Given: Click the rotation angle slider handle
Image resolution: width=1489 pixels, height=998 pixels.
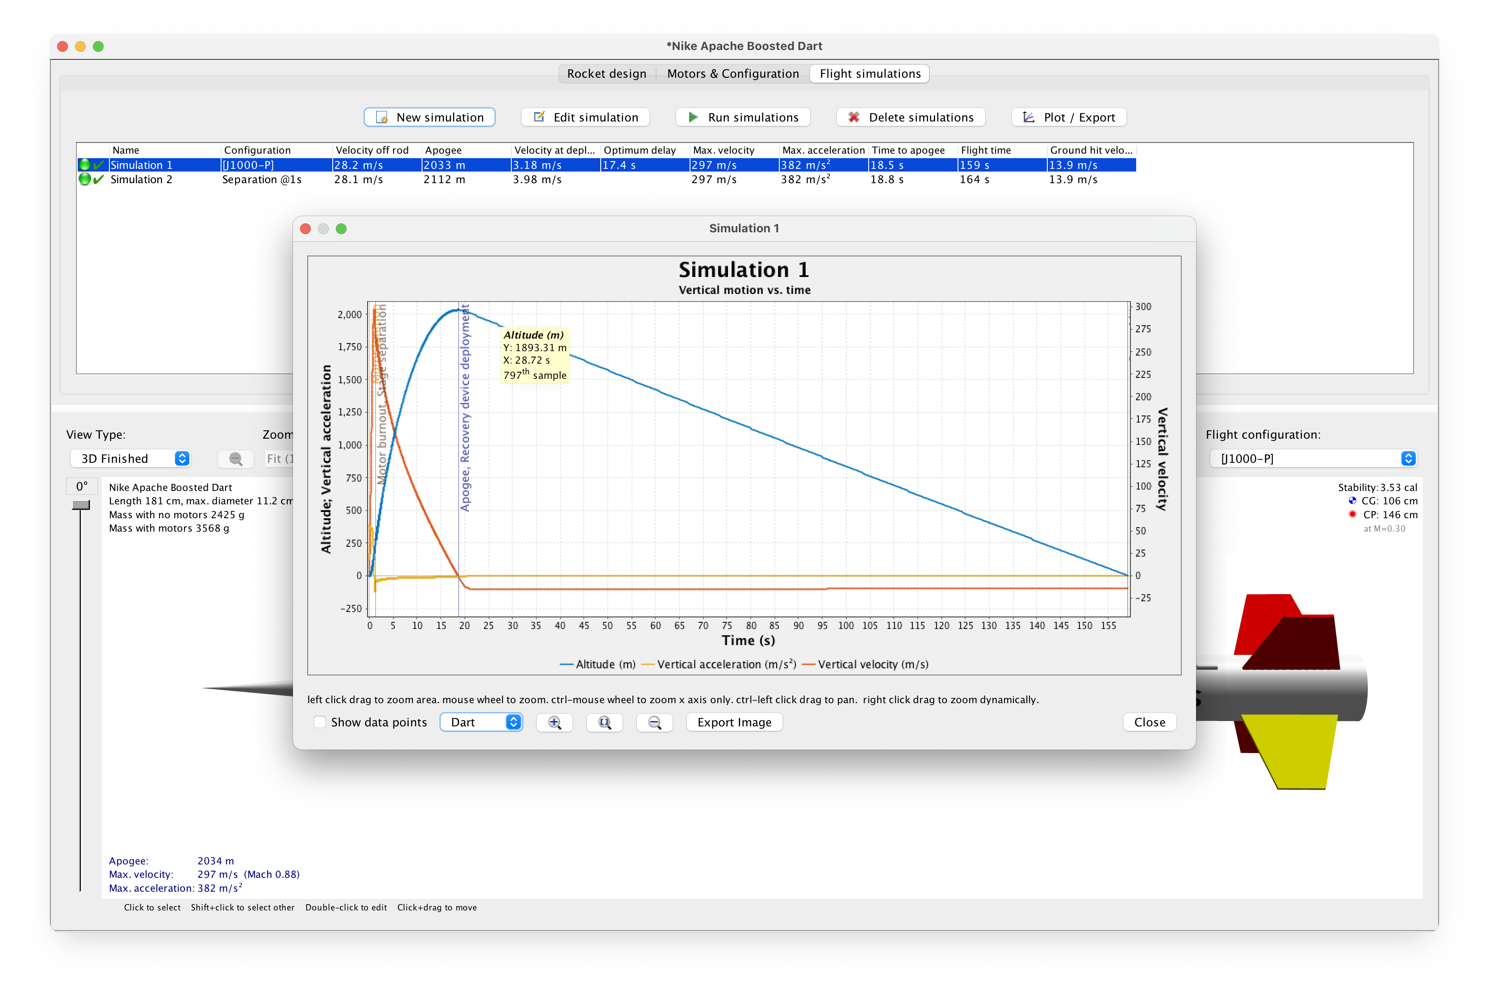Looking at the screenshot, I should tap(81, 505).
